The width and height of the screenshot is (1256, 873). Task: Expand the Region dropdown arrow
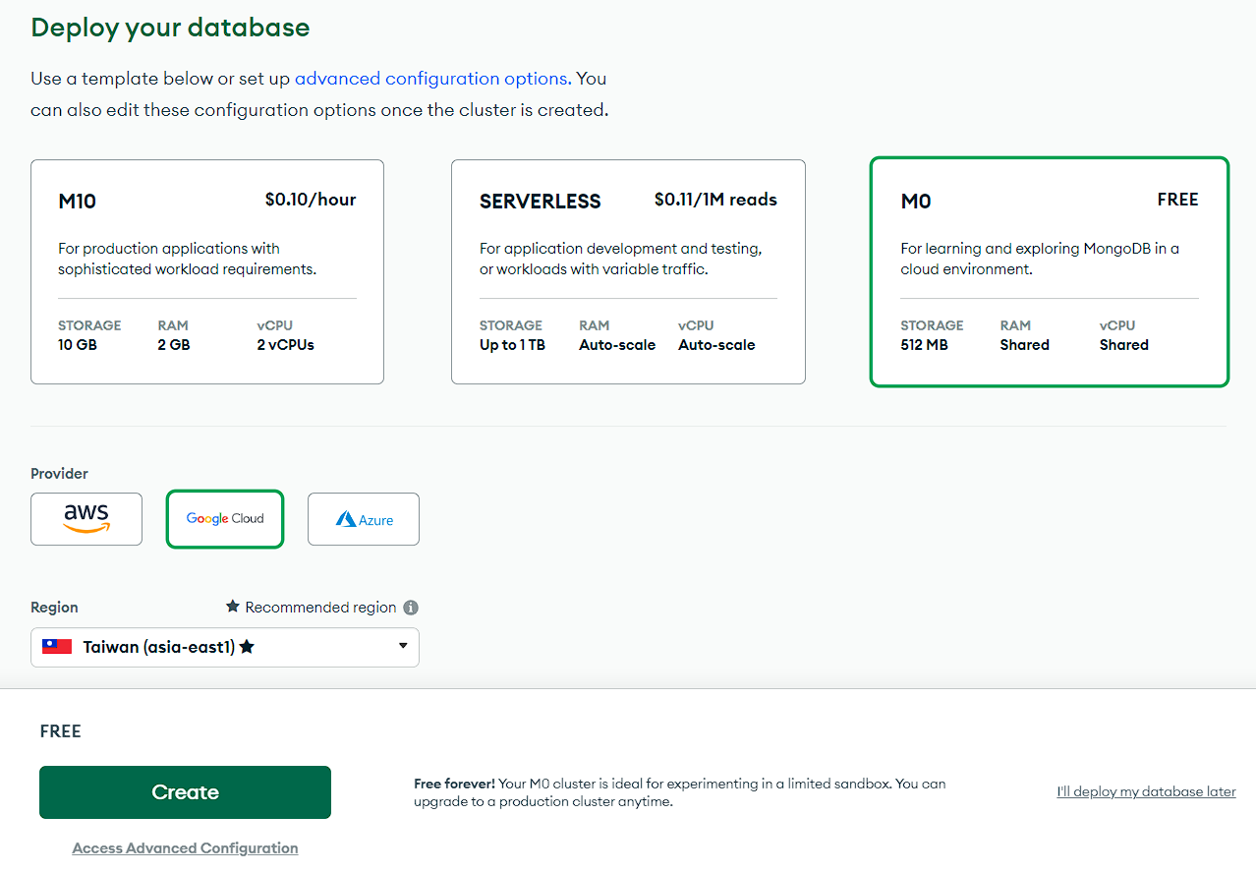tap(403, 646)
